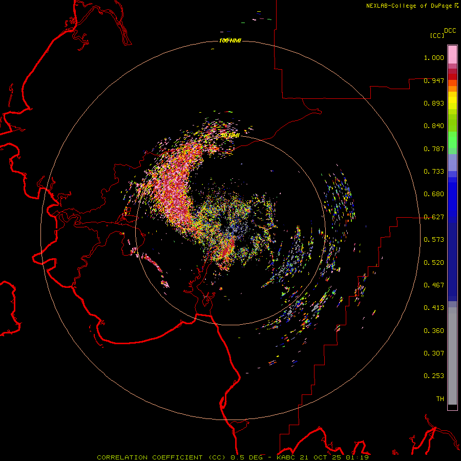461x461 pixels.
Task: Select the 0.680 scale value
Action: tap(434, 194)
